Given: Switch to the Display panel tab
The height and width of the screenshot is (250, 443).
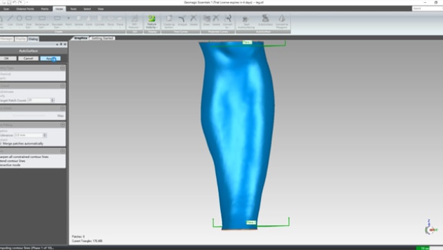Looking at the screenshot, I should [21, 39].
